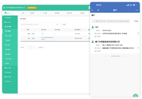Tick the select-all checkbox in table header

[24, 30]
